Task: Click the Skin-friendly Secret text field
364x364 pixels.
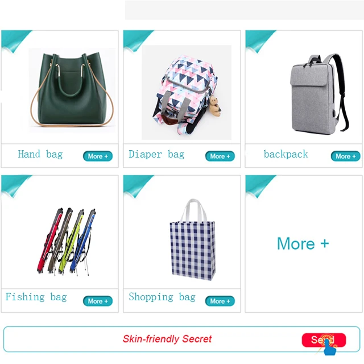Action: pos(167,339)
